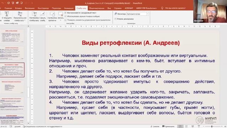Screen dimensions: 227x128
Task: Click text line 'направленного на другого.'
Action: point(76,87)
